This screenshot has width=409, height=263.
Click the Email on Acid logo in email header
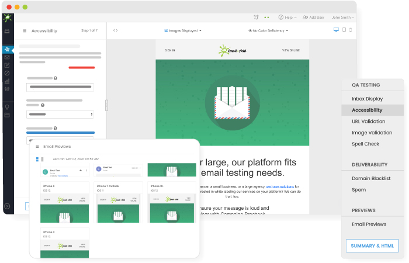click(x=233, y=50)
